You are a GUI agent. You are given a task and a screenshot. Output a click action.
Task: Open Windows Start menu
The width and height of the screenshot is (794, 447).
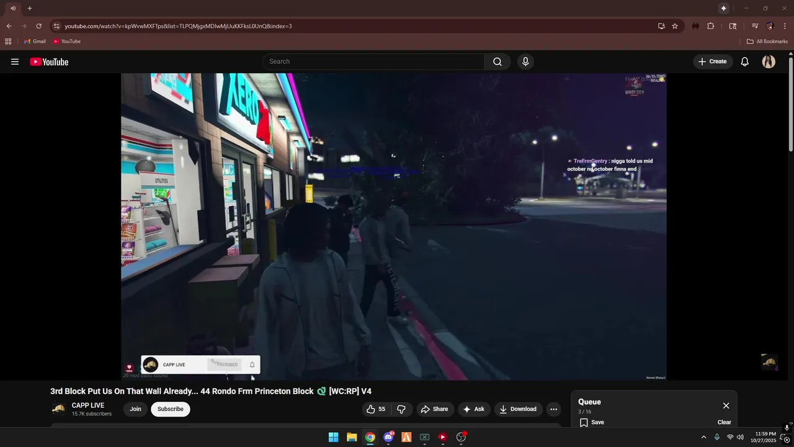[333, 437]
